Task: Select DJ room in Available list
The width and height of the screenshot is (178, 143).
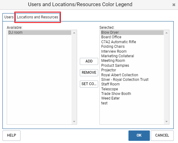Action: tap(40, 32)
